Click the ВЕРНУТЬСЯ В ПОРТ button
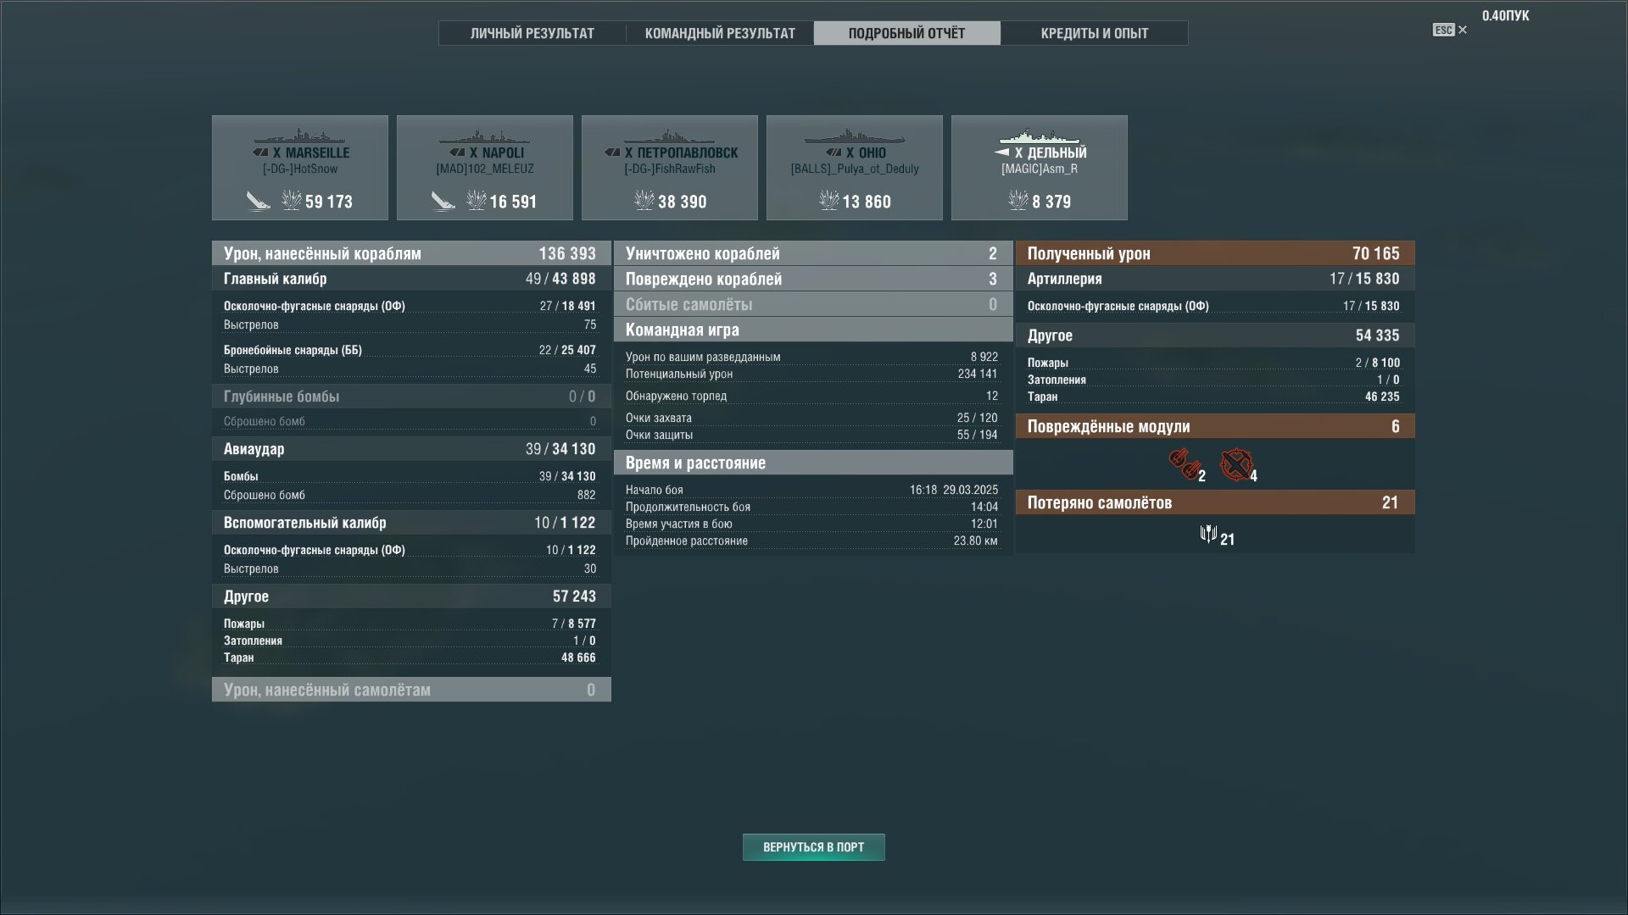 point(814,847)
